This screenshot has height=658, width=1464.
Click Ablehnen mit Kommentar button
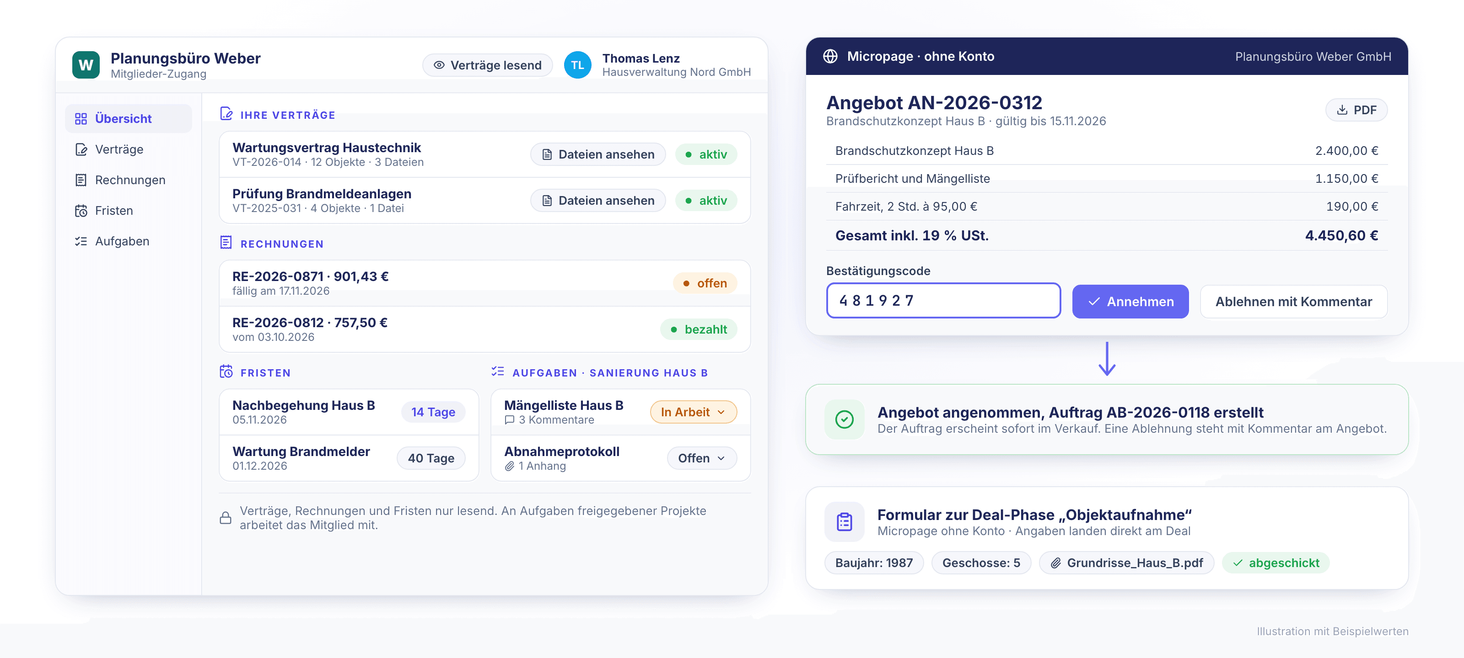click(1293, 302)
